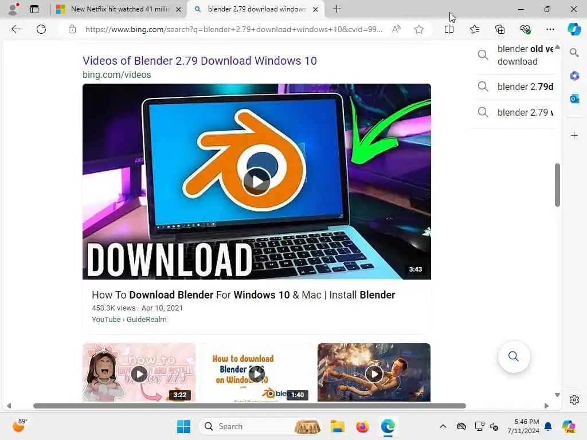Screen dimensions: 587x440
Task: Click the floating search magnifier button
Action: click(x=514, y=356)
